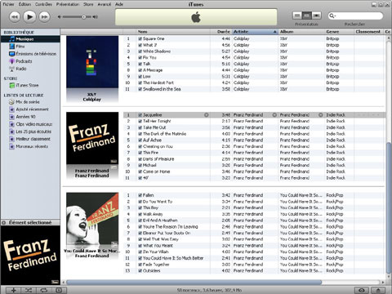Toggle repeat playback button
The image size is (392, 294).
[x=44, y=290]
